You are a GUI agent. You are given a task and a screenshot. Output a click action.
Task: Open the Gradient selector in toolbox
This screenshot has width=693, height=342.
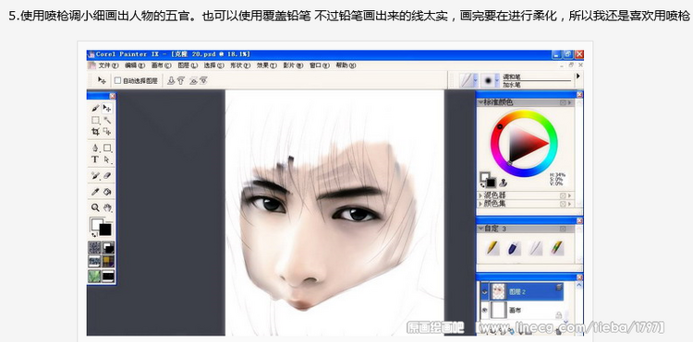click(108, 247)
